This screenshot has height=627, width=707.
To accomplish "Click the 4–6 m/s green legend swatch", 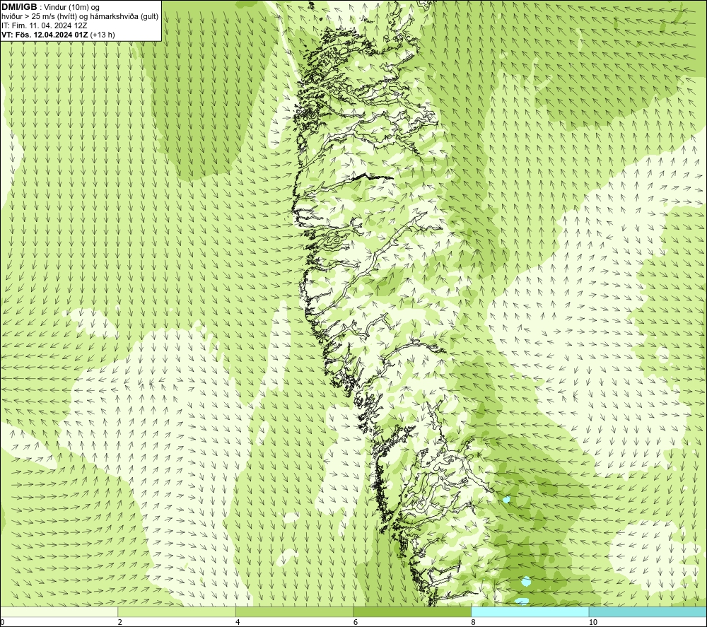I will click(294, 611).
